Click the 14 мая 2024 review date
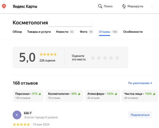This screenshot has height=128, width=159. (41, 124)
